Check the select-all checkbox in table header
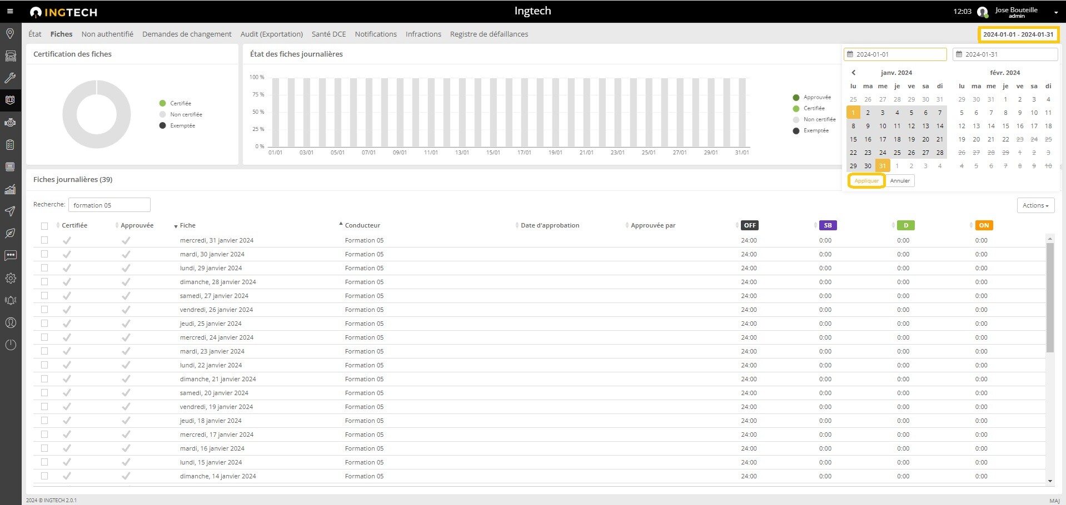This screenshot has height=505, width=1066. 44,226
